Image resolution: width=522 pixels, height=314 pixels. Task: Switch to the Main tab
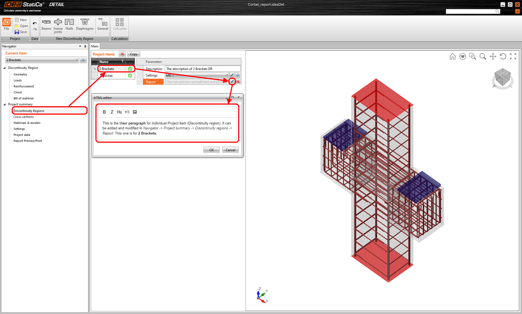pyautogui.click(x=95, y=46)
